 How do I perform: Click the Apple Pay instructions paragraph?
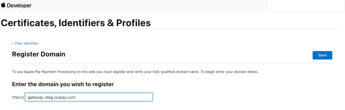(135, 72)
